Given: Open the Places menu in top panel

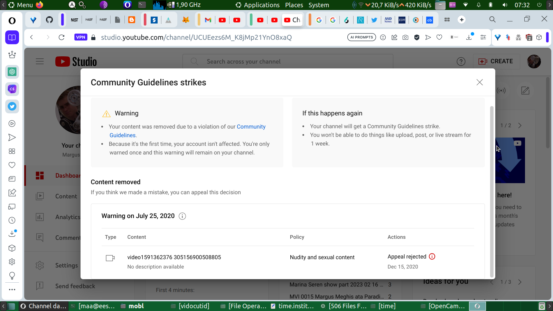Looking at the screenshot, I should coord(294,5).
